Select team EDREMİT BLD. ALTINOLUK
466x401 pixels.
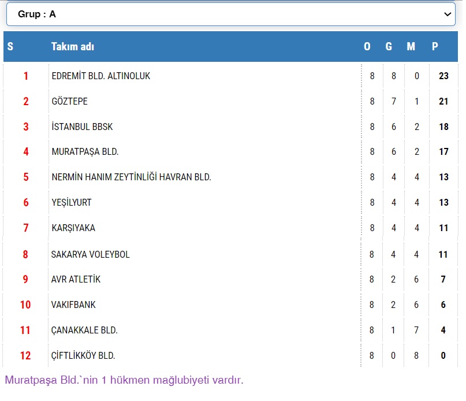[101, 76]
